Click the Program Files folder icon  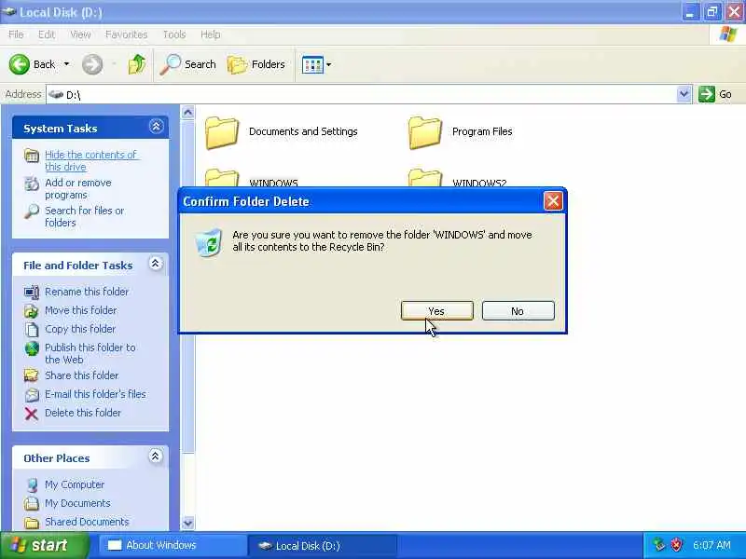click(425, 132)
